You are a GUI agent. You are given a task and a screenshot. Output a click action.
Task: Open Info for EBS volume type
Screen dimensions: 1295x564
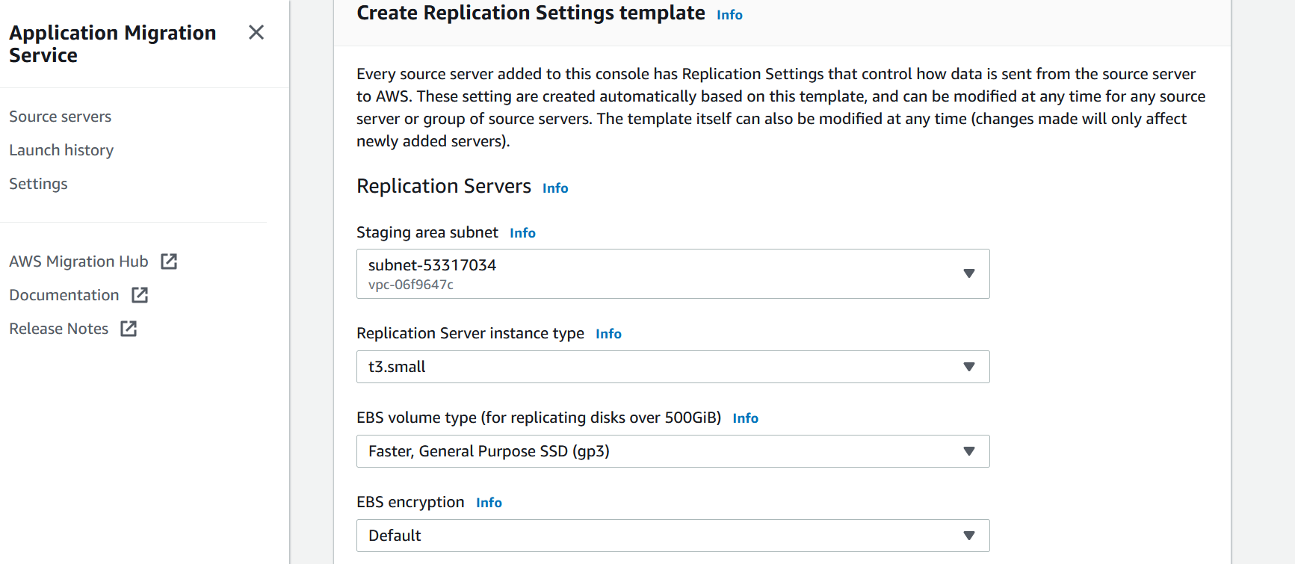[745, 418]
